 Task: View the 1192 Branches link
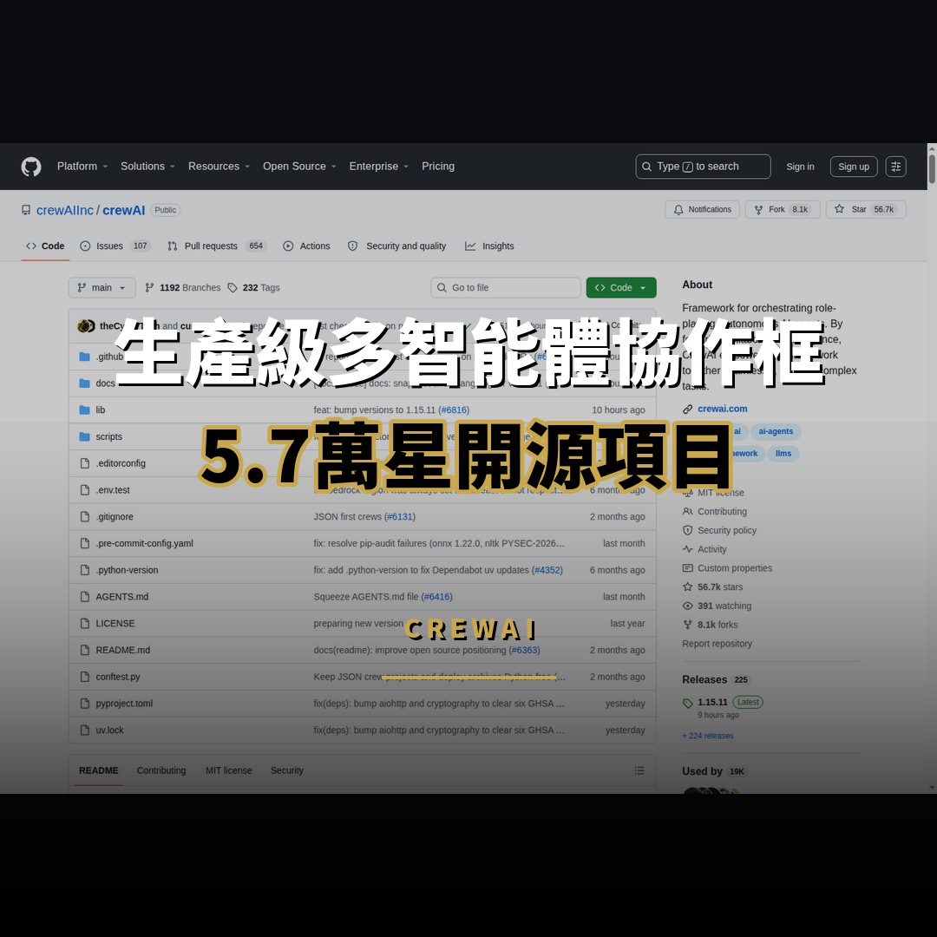[x=183, y=287]
